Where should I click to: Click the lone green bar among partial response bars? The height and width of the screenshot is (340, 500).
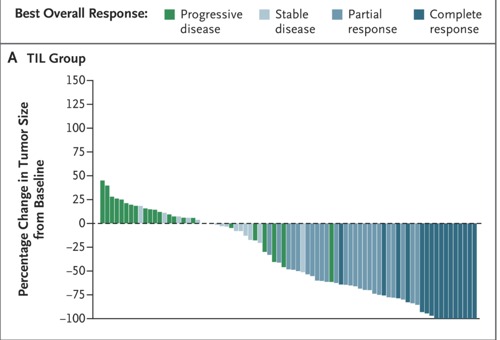pyautogui.click(x=331, y=253)
